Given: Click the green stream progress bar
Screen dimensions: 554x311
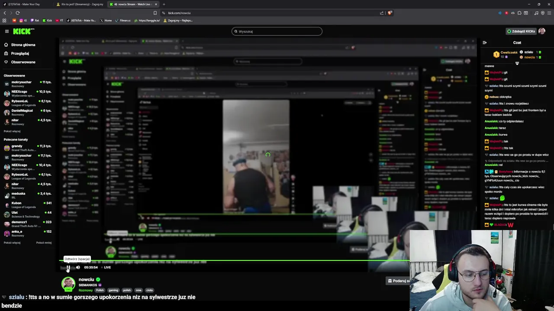Looking at the screenshot, I should [x=234, y=260].
